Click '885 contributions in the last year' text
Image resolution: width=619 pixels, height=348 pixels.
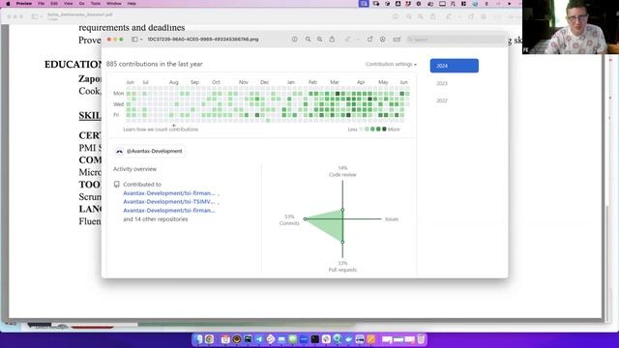[155, 64]
